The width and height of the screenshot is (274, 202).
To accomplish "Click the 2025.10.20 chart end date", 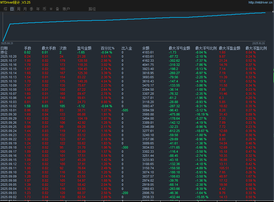I will click(x=258, y=43).
